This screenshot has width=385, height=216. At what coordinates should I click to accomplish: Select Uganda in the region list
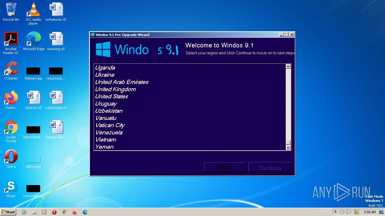189,68
